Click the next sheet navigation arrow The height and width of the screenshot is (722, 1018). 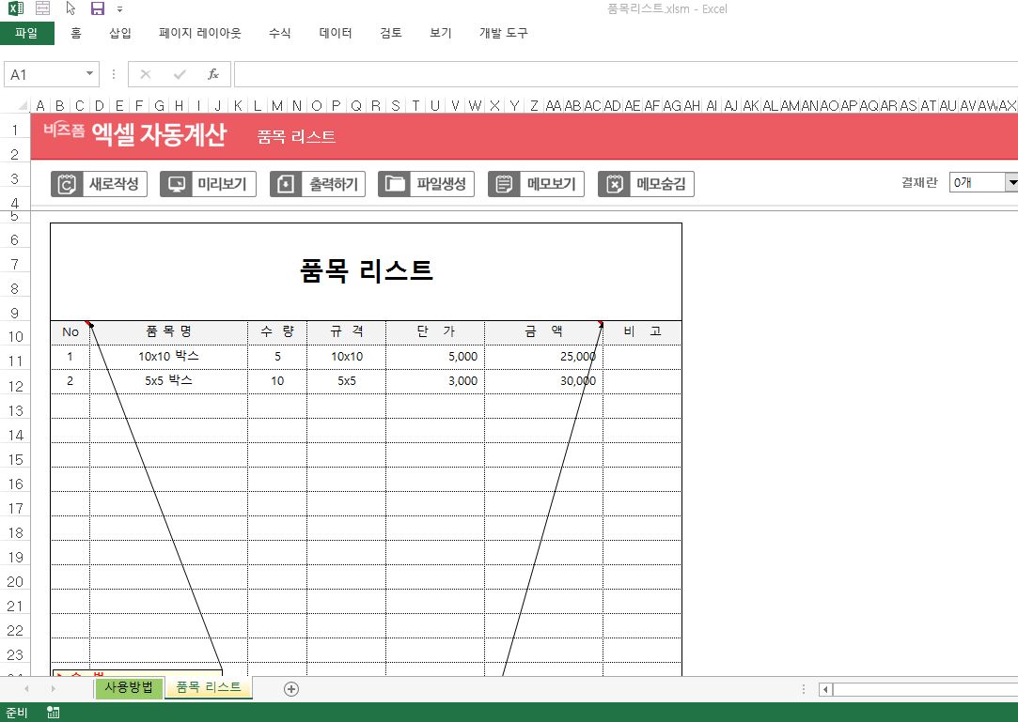[x=53, y=689]
